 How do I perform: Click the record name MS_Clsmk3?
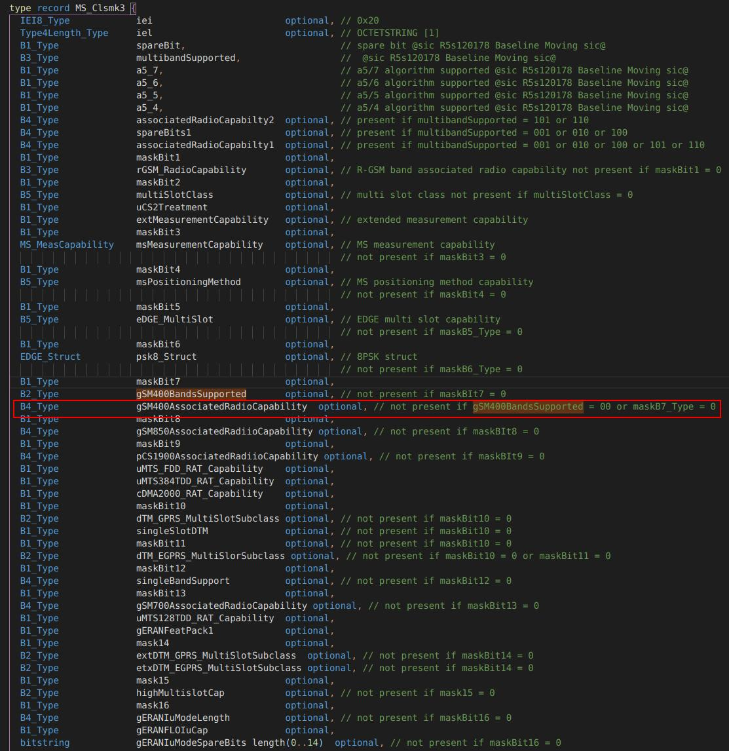coord(100,8)
